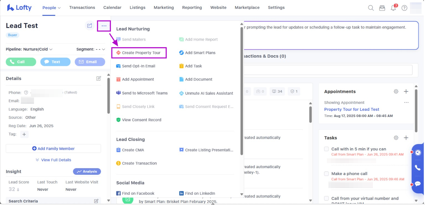Click the Add Family Member button

click(53, 148)
